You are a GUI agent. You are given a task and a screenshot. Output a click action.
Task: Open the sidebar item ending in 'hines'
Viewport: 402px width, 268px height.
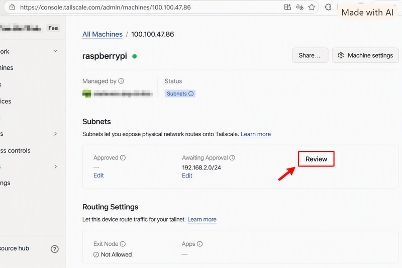(7, 68)
